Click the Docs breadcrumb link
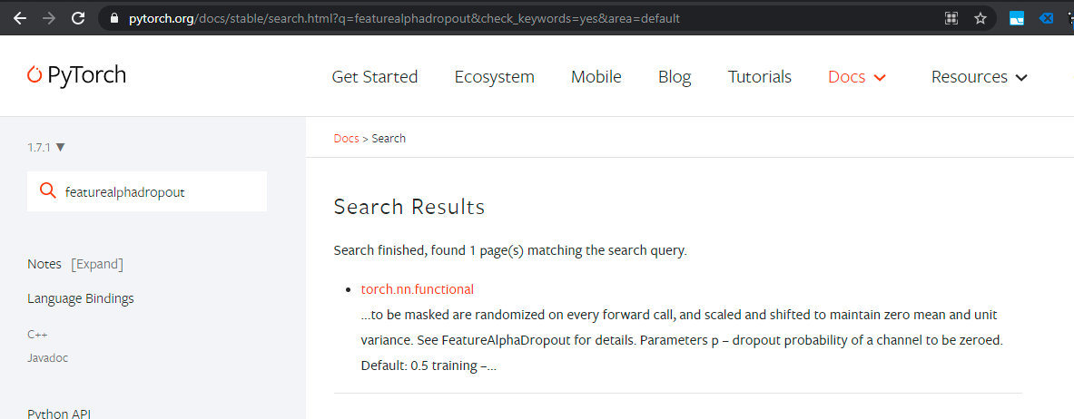Screen dimensions: 1074x419 click(x=346, y=138)
